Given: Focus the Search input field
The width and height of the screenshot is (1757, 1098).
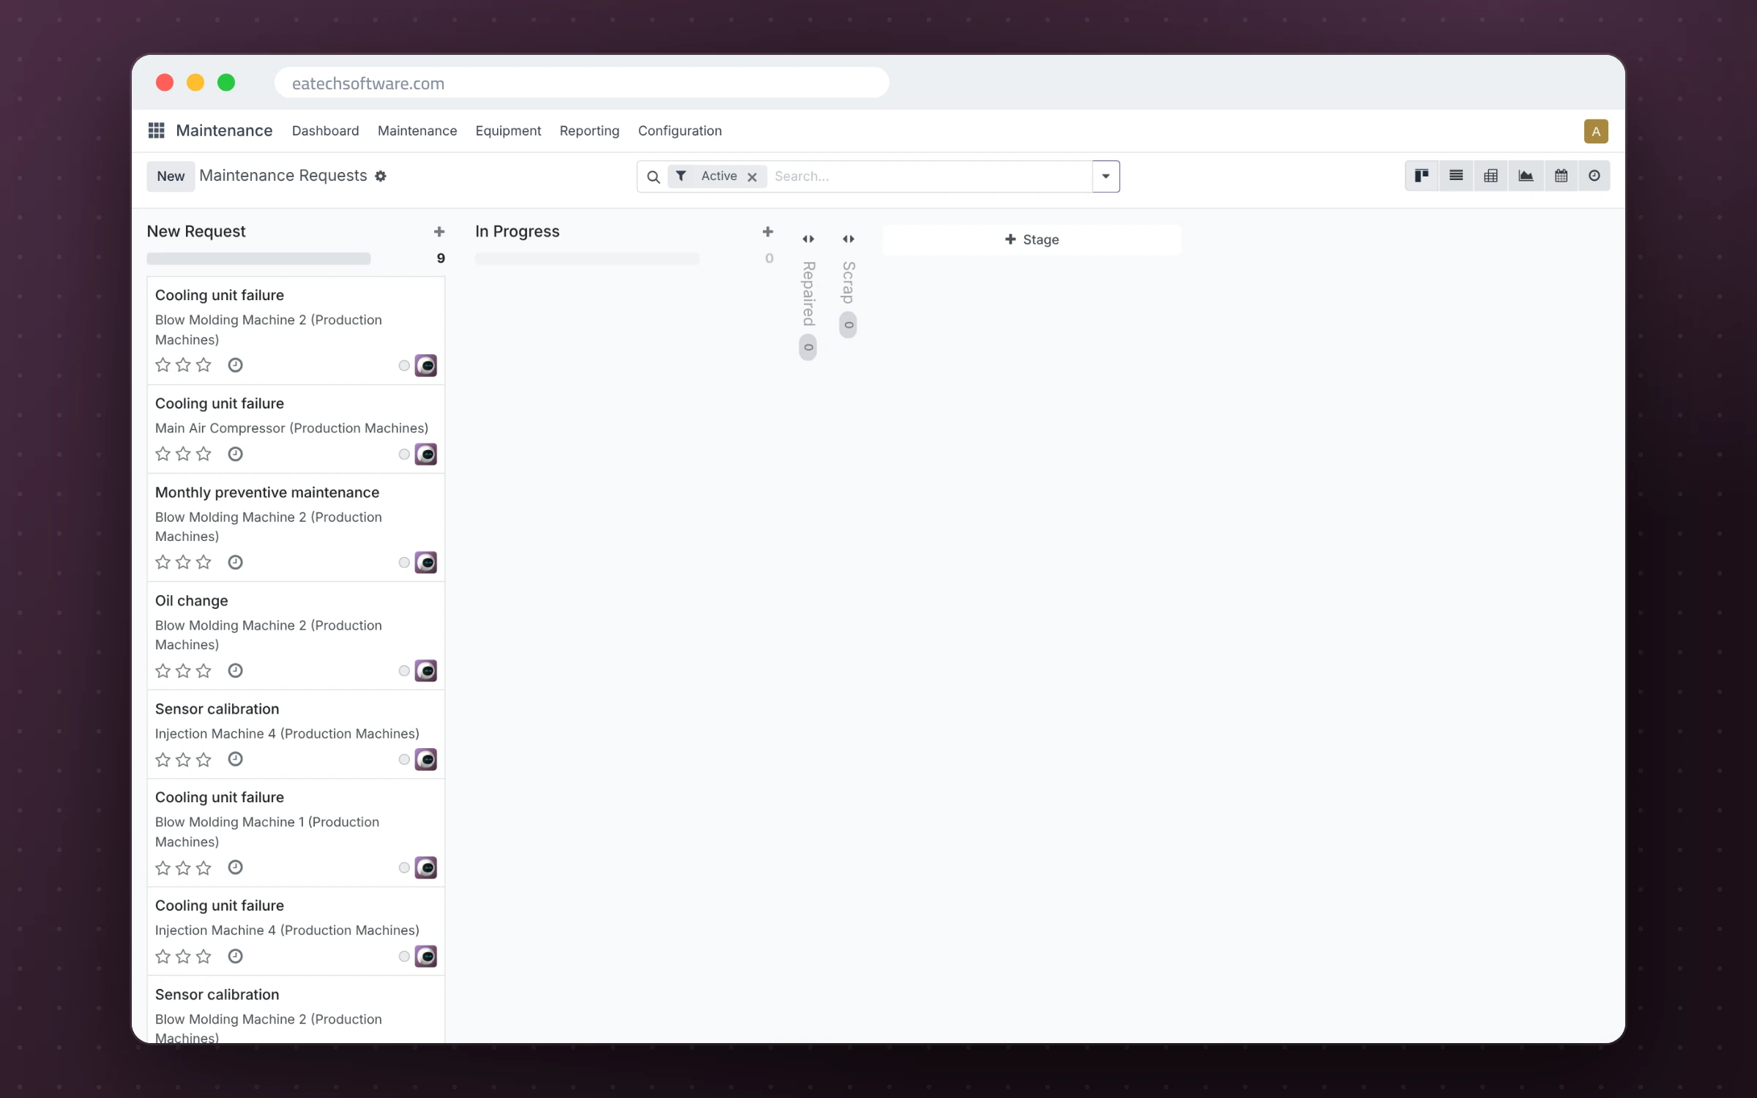Looking at the screenshot, I should [x=930, y=176].
